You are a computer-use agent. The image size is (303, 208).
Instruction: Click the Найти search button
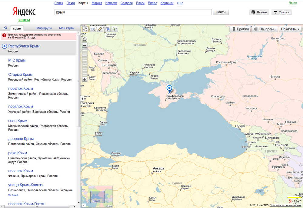tap(221, 12)
